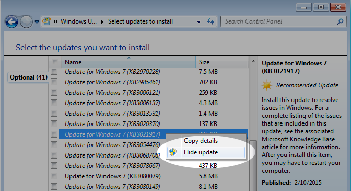This screenshot has height=191, width=351.
Task: Click the 437 KB size cell
Action: point(208,166)
